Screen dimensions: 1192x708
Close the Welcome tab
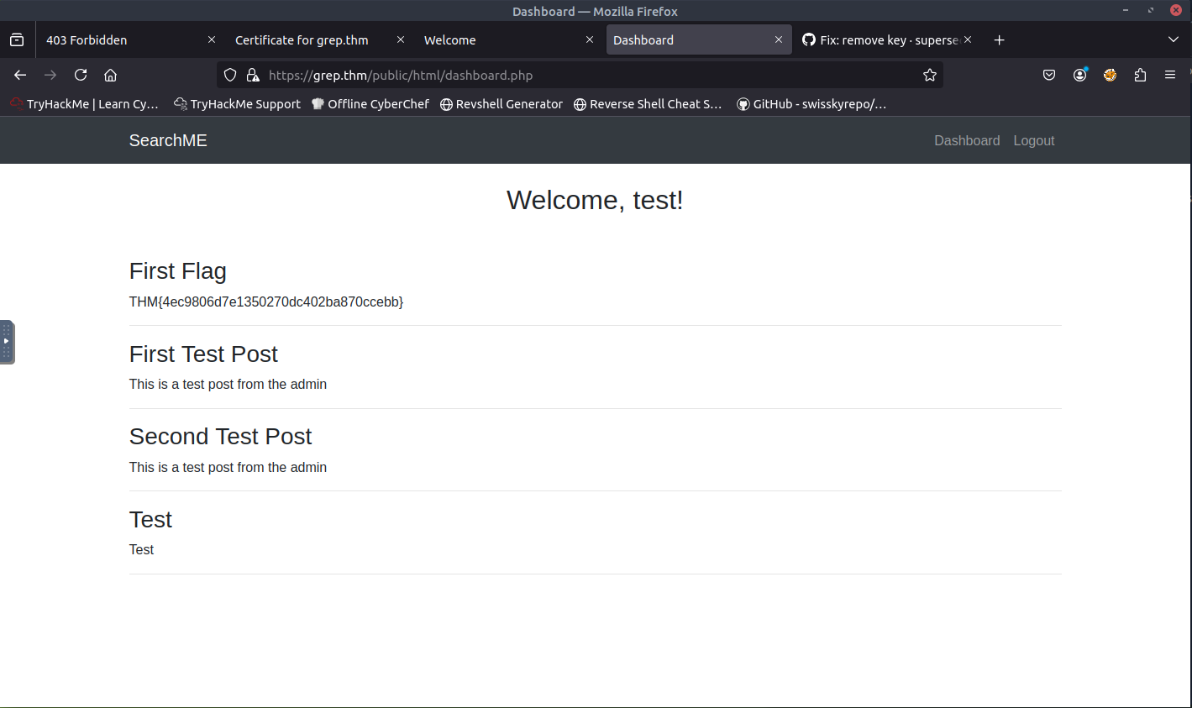[x=590, y=39]
